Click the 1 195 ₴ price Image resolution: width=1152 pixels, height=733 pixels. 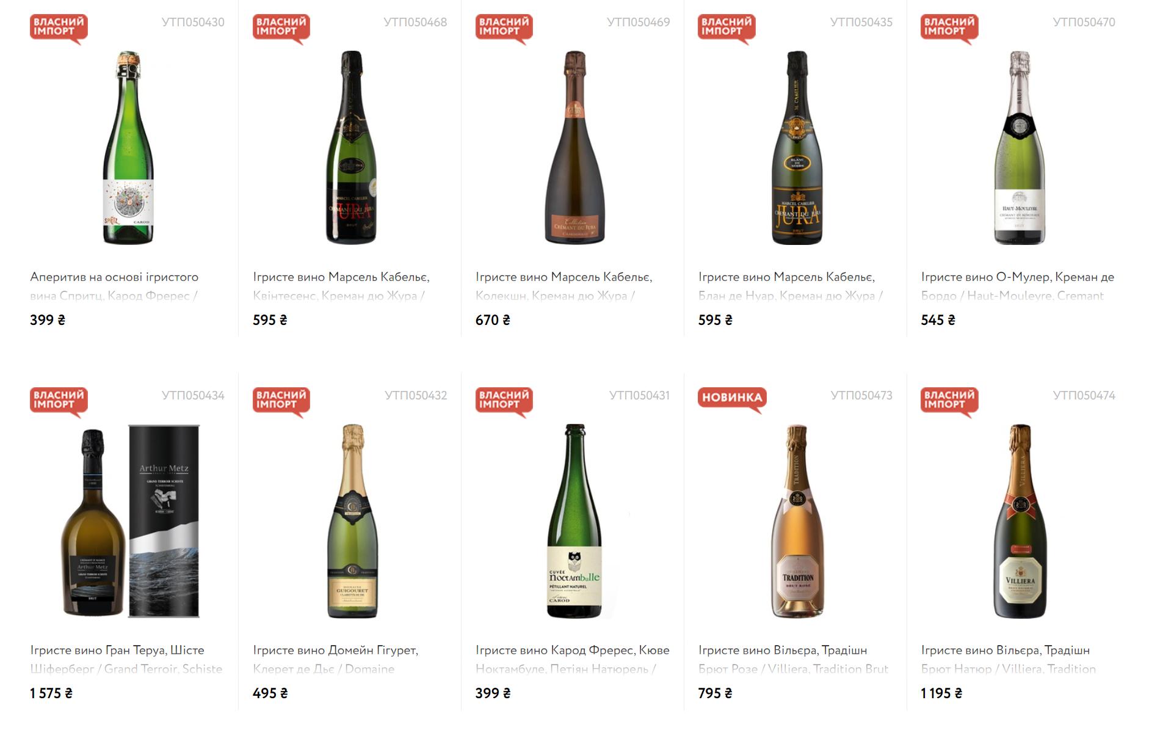(x=941, y=693)
